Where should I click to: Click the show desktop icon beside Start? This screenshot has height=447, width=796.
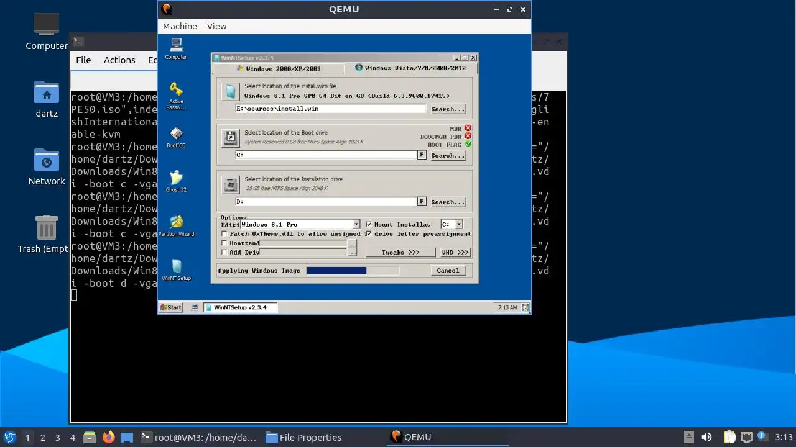click(x=195, y=307)
